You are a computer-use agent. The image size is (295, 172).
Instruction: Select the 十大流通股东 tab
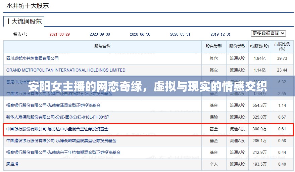(x=24, y=21)
